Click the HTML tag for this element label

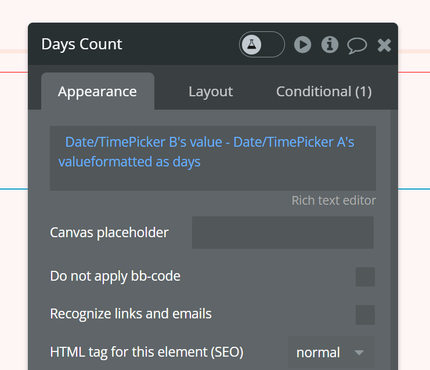coord(147,352)
